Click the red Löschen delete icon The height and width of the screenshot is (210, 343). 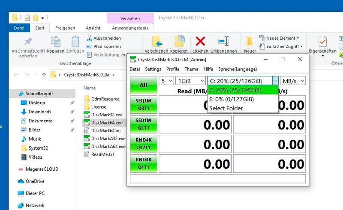click(200, 41)
